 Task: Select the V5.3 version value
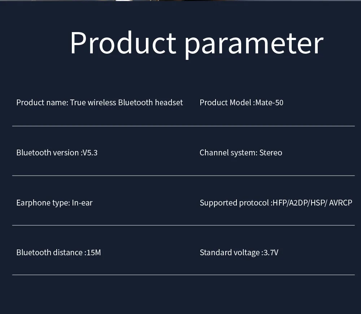point(90,153)
